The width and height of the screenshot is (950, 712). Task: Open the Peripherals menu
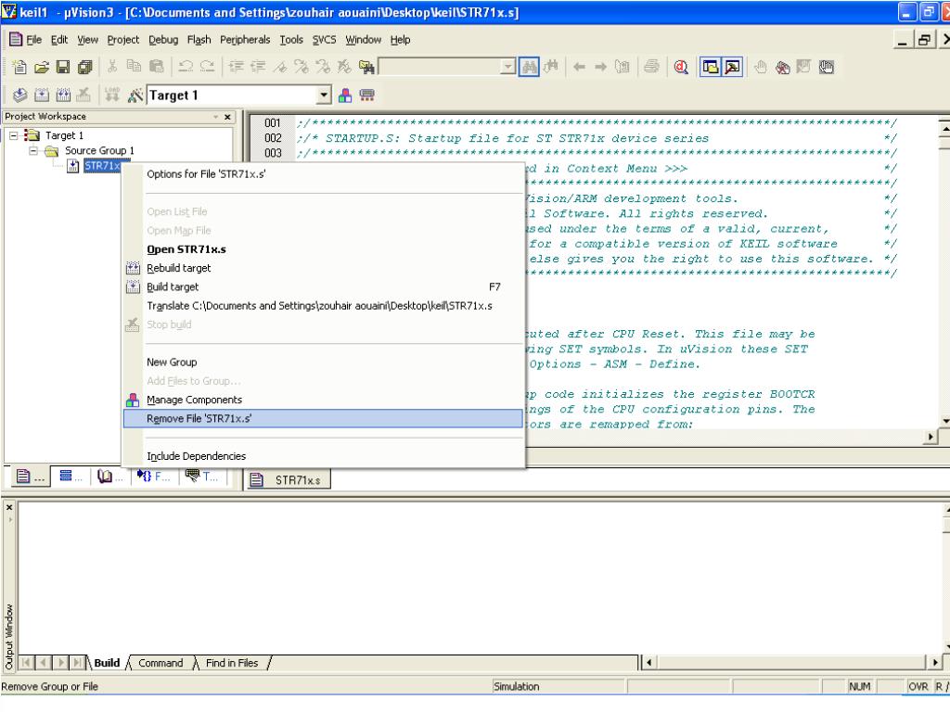(245, 40)
